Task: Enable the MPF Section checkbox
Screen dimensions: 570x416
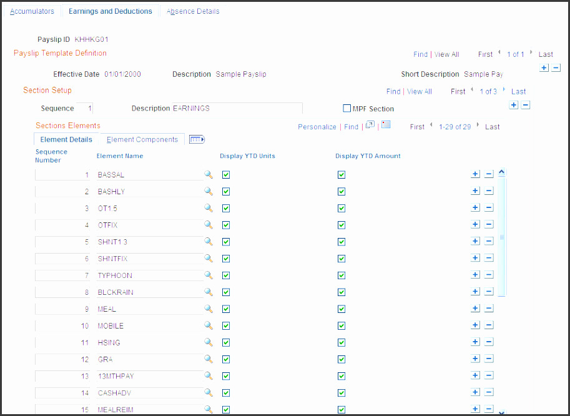Action: coord(347,109)
